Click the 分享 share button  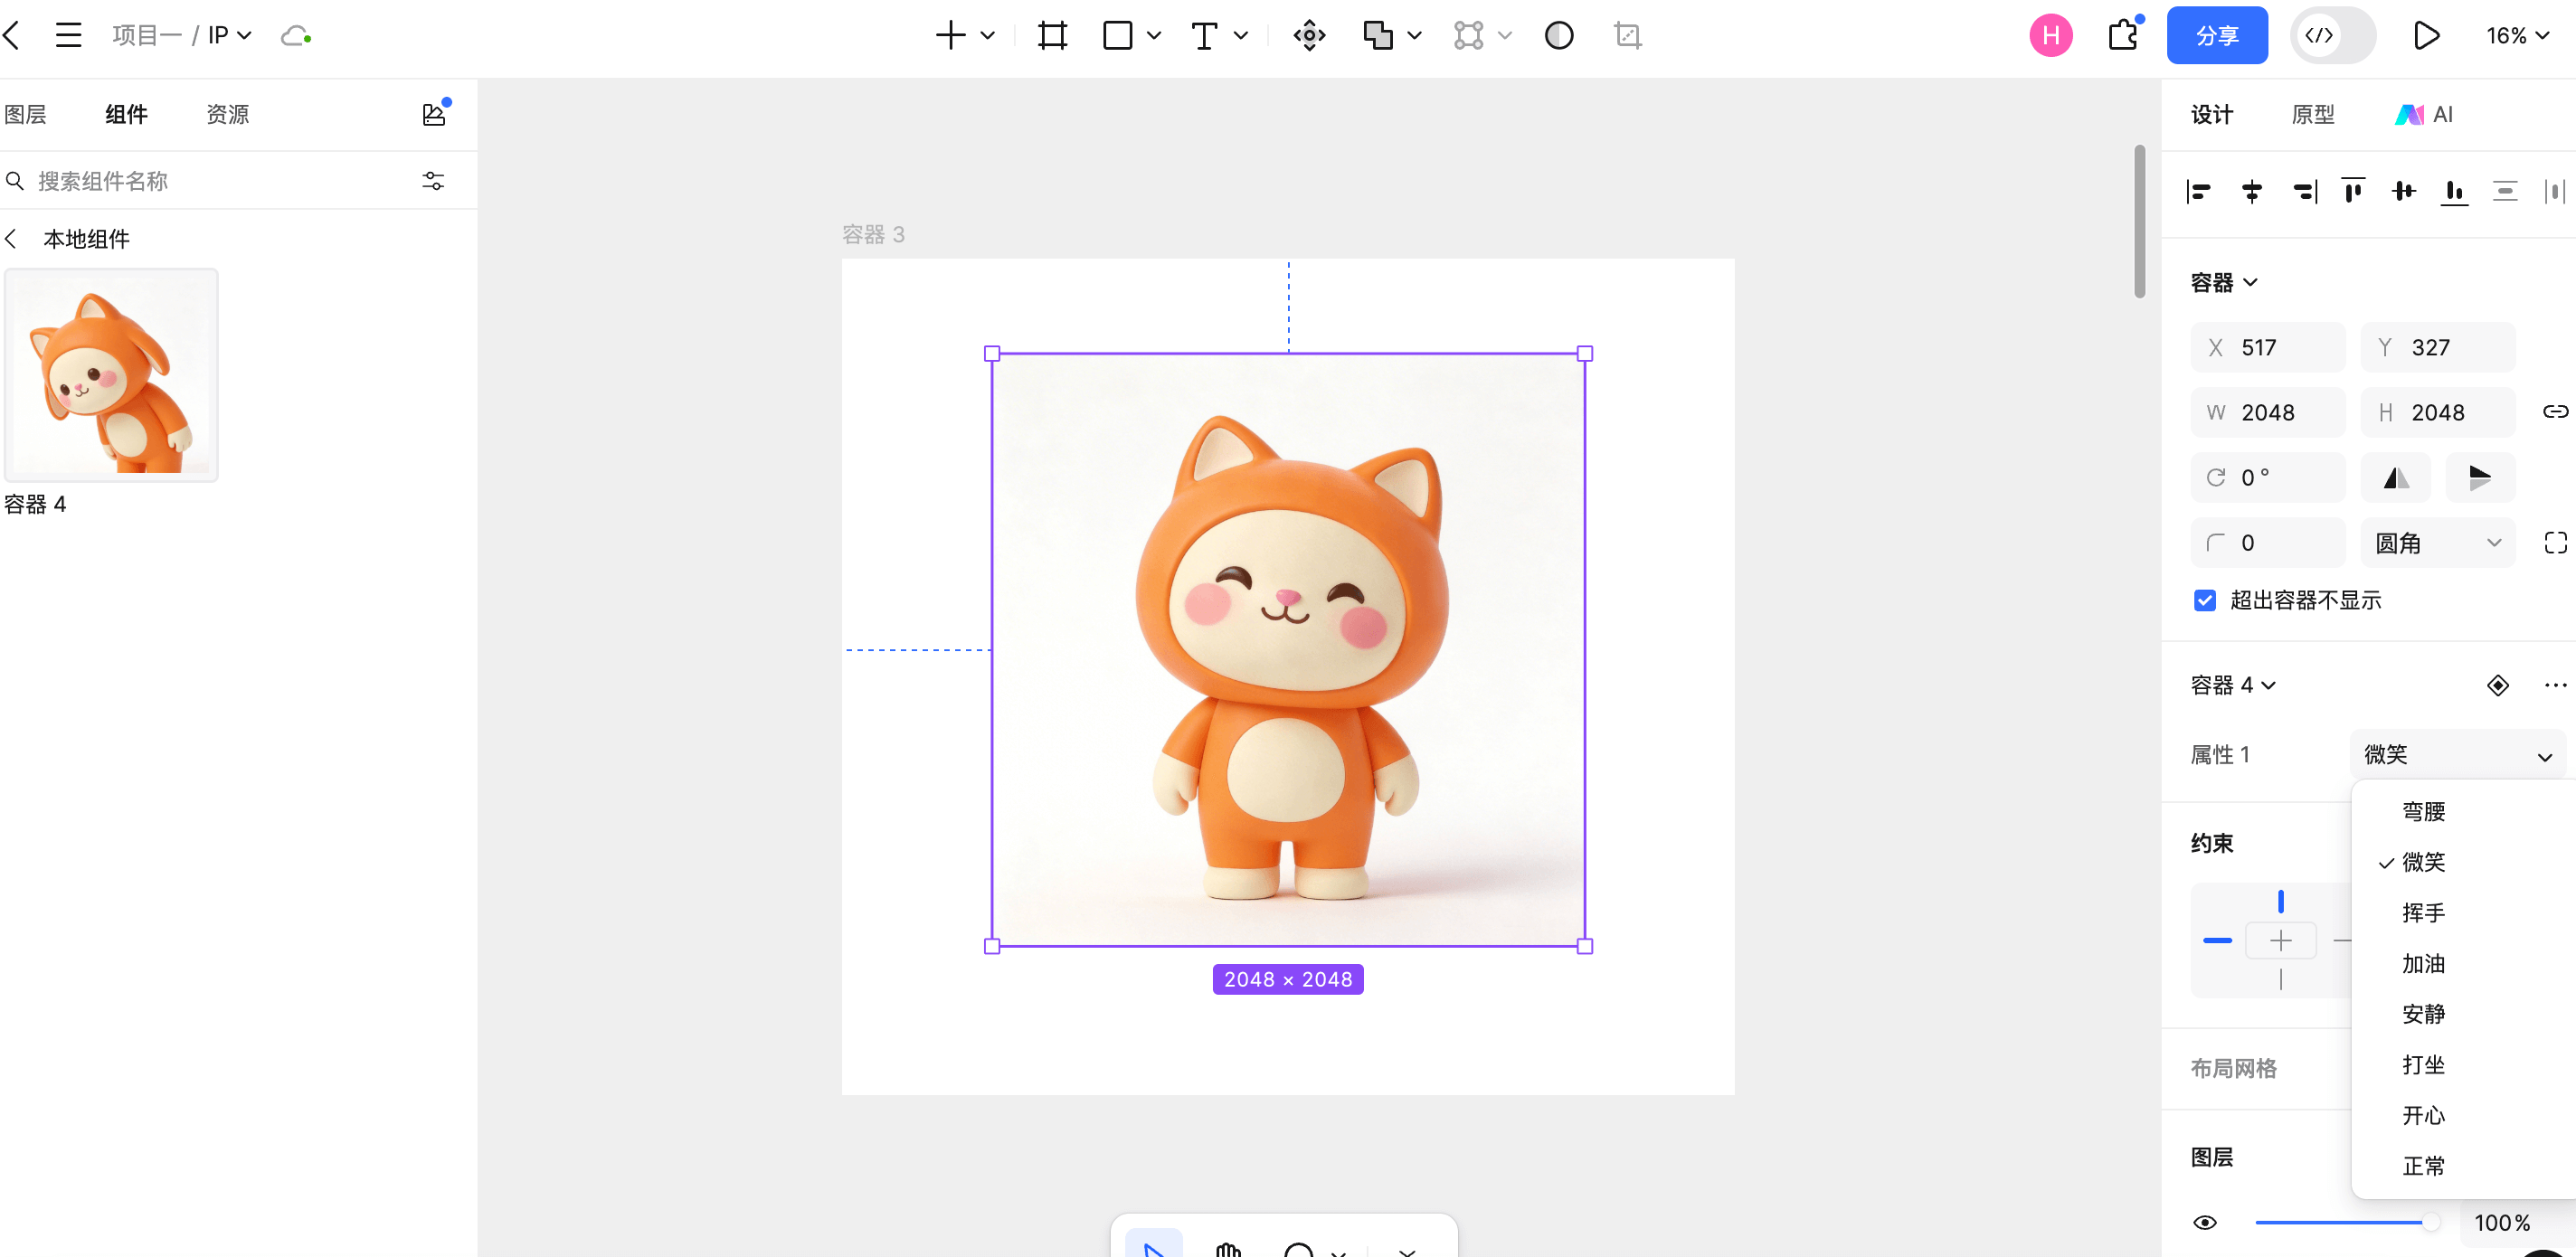[x=2217, y=35]
